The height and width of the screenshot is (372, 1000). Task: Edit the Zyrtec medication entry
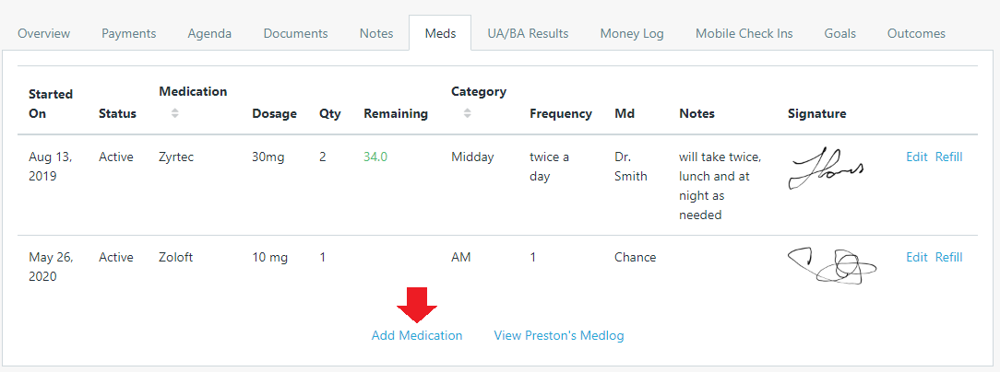click(917, 157)
